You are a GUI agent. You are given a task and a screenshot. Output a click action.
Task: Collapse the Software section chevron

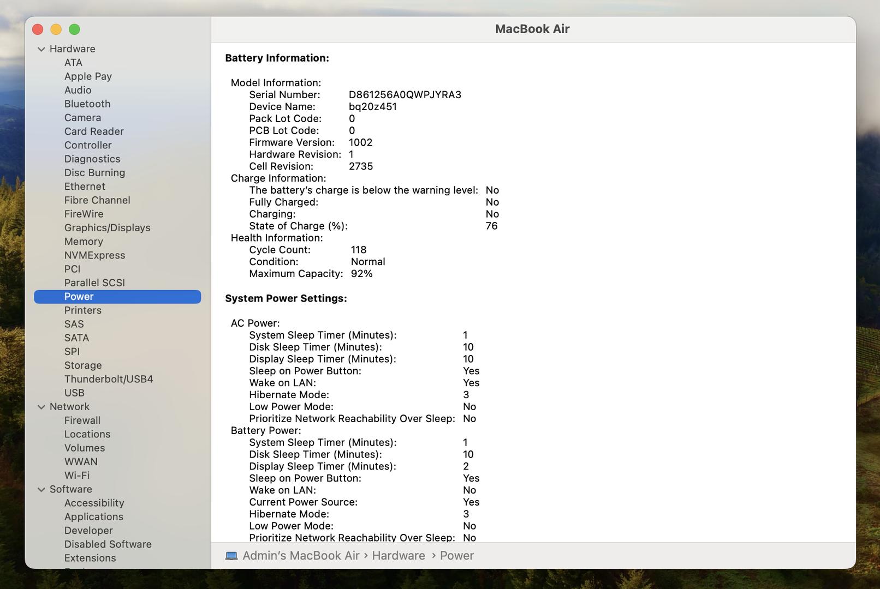(x=41, y=490)
